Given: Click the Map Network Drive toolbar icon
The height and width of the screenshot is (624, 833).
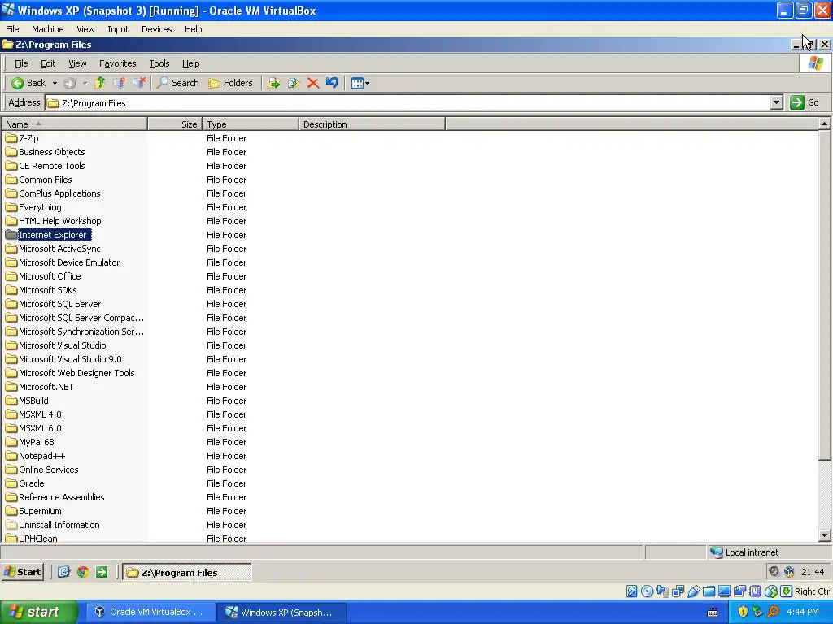Looking at the screenshot, I should 119,83.
